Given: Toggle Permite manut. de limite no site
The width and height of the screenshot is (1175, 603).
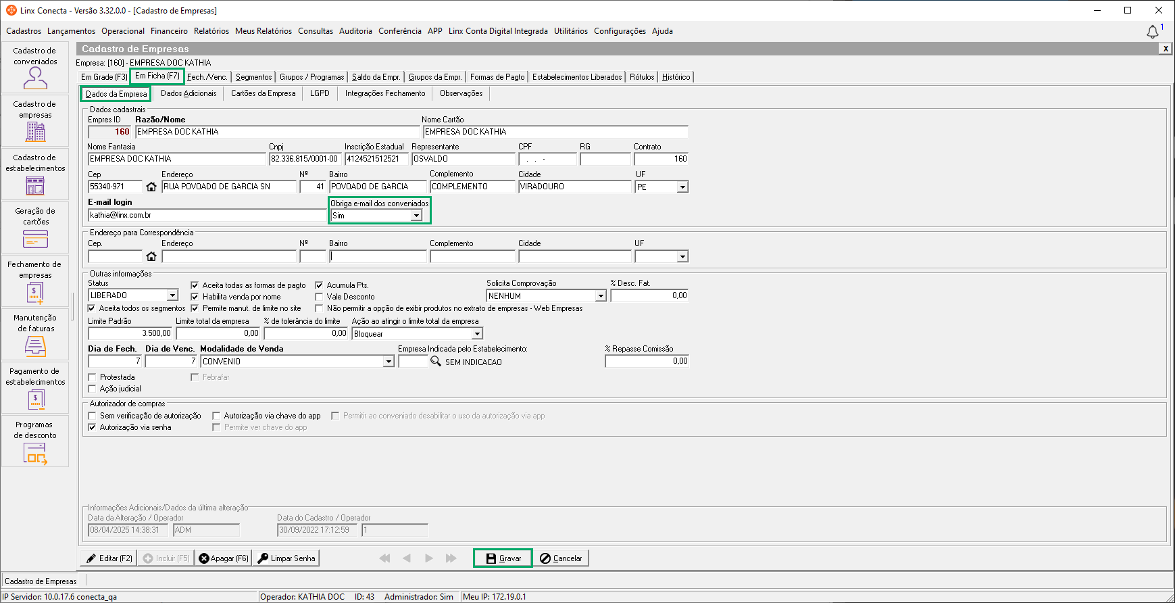Looking at the screenshot, I should click(195, 308).
